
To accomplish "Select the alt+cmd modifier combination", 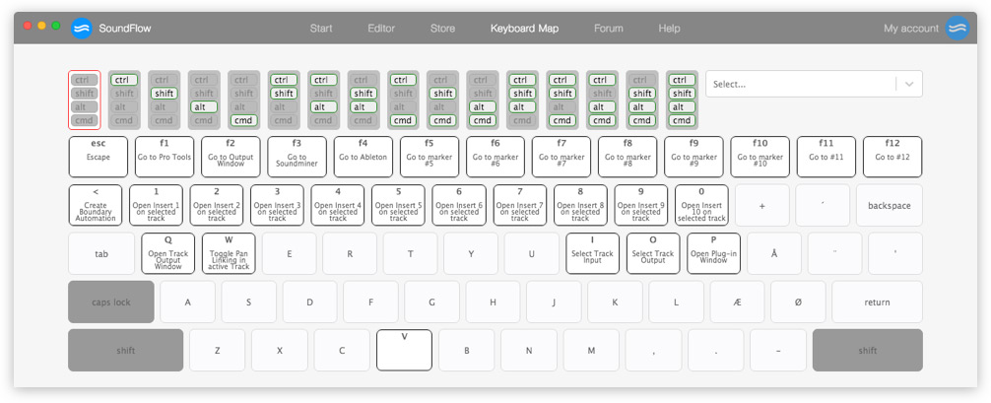I will click(483, 100).
